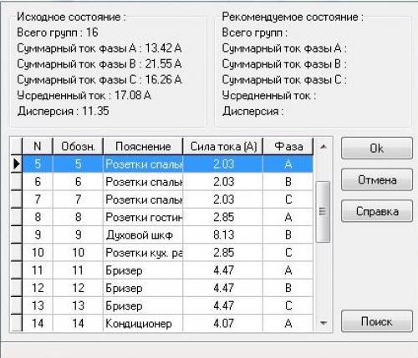Click Усредненный ток : 17.08 A label
Viewport: 418px width, 358px height.
[x=84, y=95]
